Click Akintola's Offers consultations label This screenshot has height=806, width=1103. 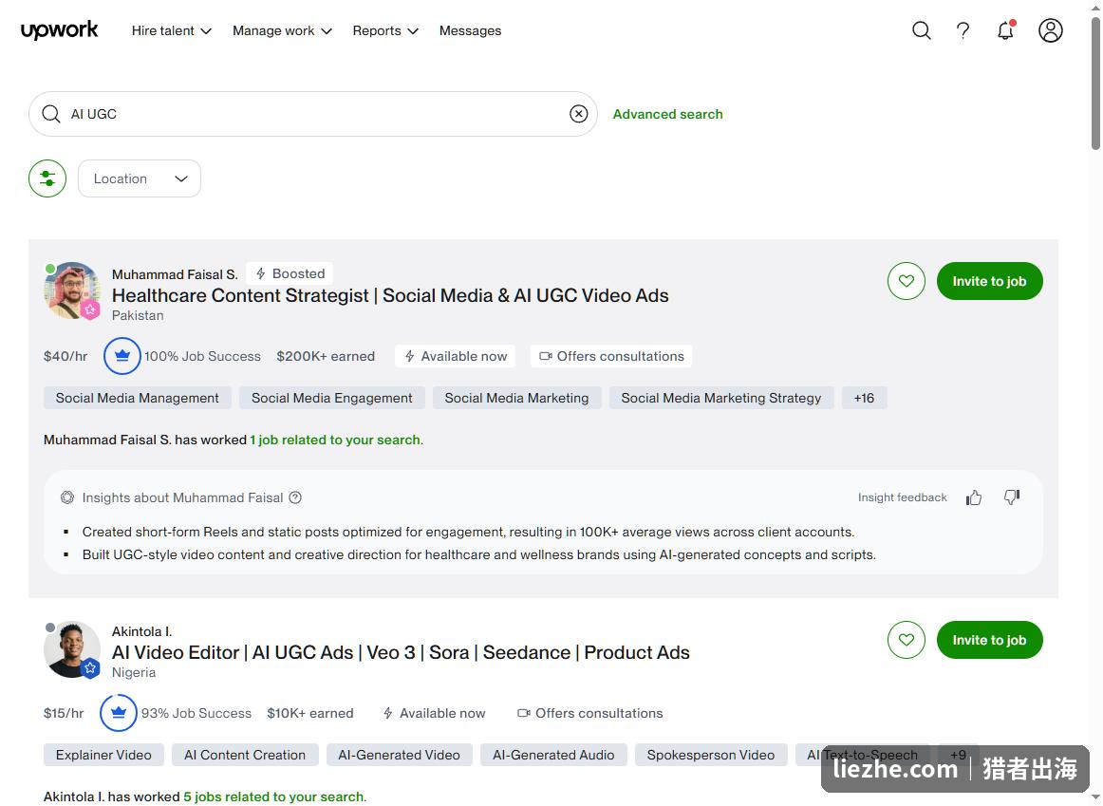click(x=590, y=714)
